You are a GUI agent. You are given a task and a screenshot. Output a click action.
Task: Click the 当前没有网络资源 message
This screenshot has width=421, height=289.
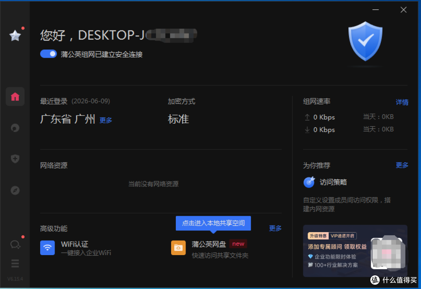(x=153, y=184)
